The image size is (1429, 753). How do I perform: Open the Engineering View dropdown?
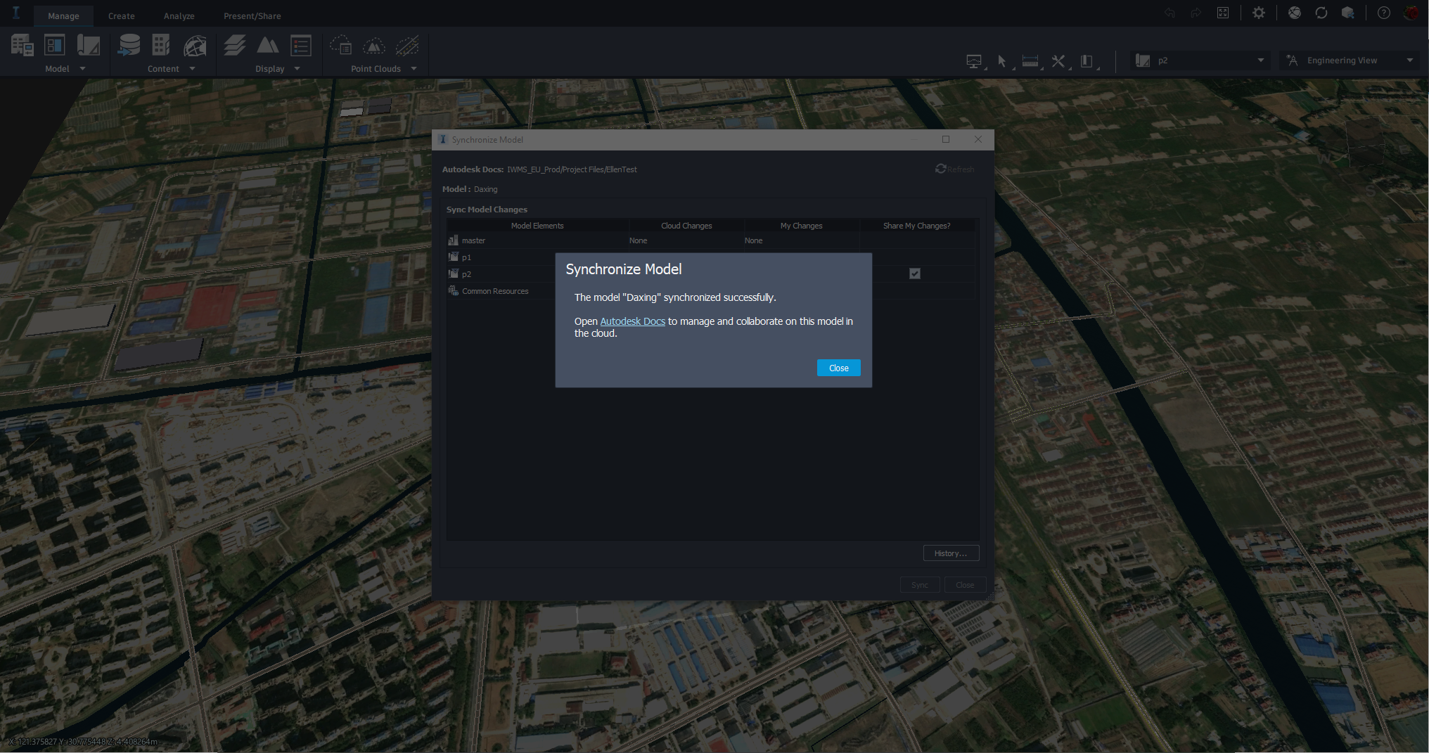pyautogui.click(x=1349, y=60)
